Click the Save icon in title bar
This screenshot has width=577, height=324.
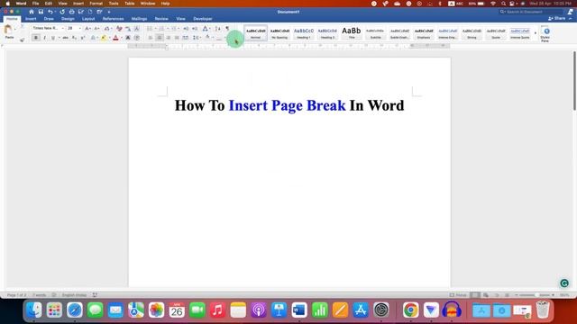(x=41, y=12)
